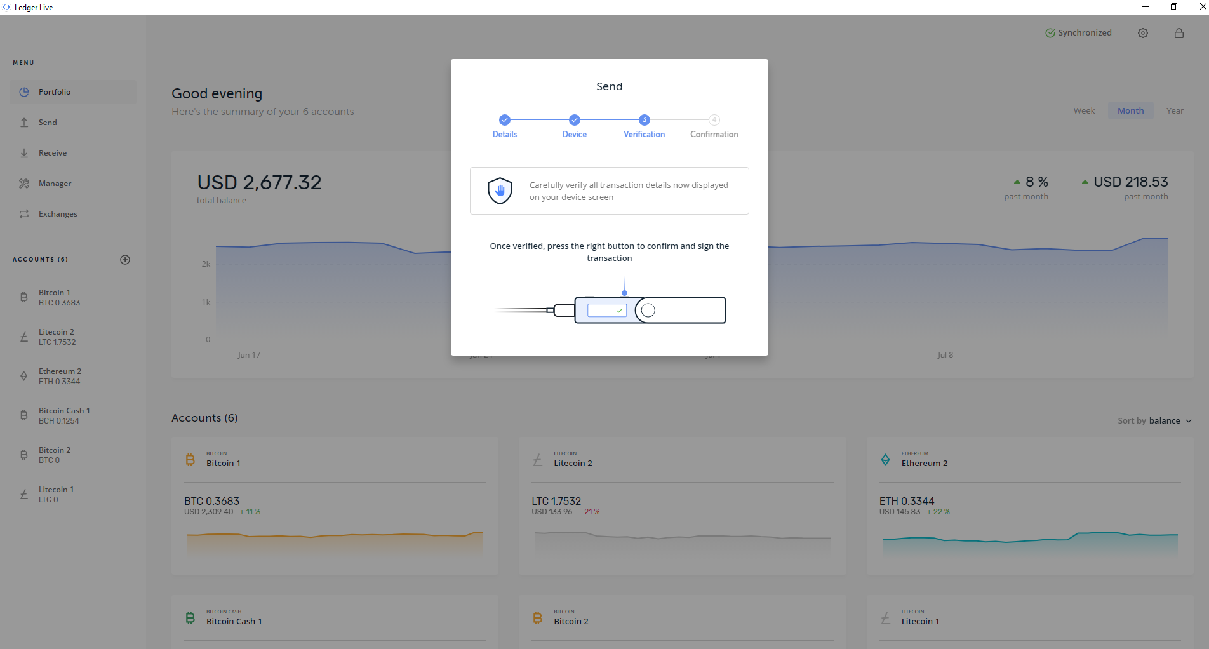The image size is (1209, 649).
Task: Open the Litecoin 1 account card
Action: click(1030, 622)
